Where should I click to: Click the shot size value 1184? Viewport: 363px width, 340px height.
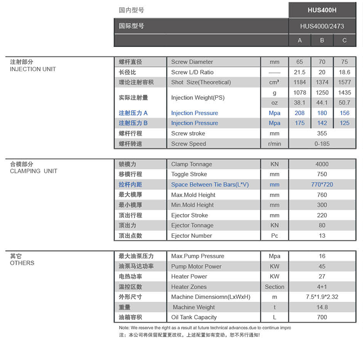[300, 82]
